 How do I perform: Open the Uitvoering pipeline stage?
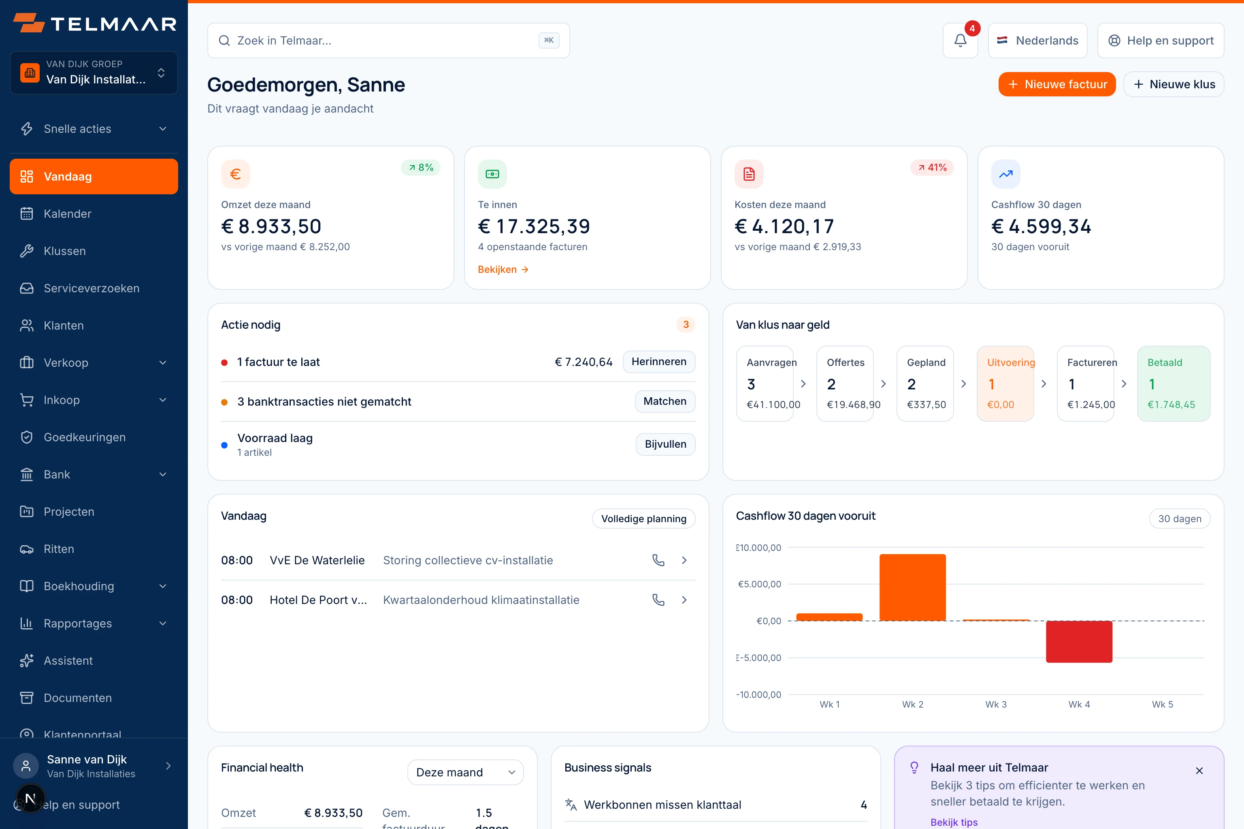1005,384
